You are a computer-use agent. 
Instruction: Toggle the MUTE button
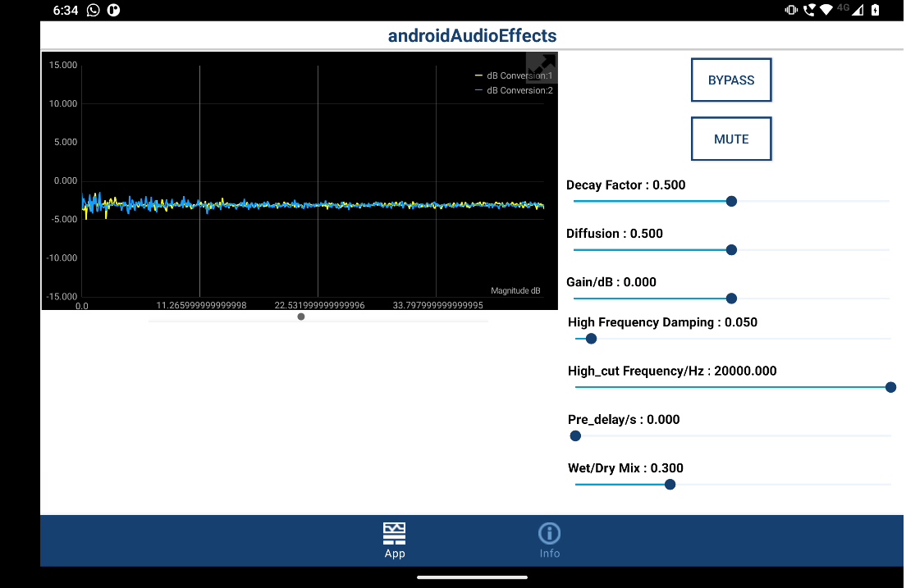click(x=731, y=139)
